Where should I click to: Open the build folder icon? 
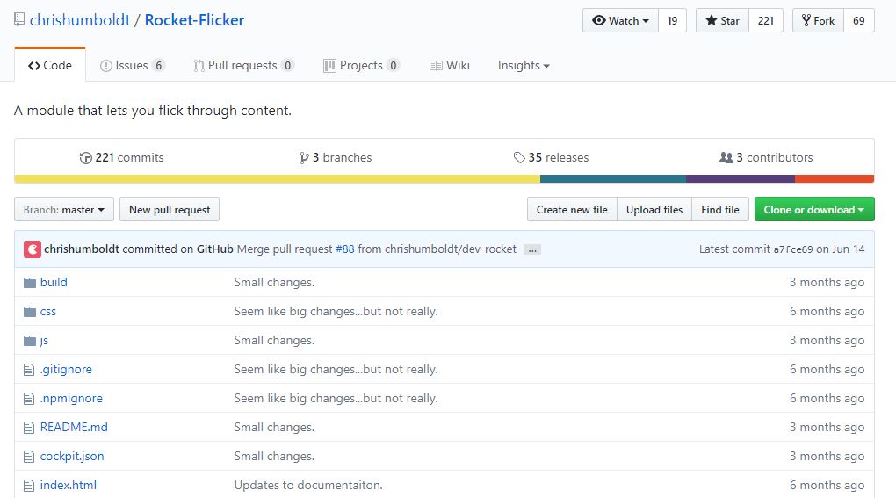pyautogui.click(x=30, y=283)
